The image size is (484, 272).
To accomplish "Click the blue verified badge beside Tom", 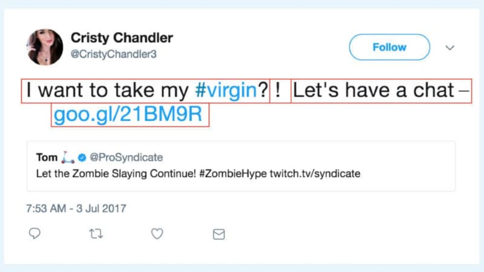I will click(82, 158).
